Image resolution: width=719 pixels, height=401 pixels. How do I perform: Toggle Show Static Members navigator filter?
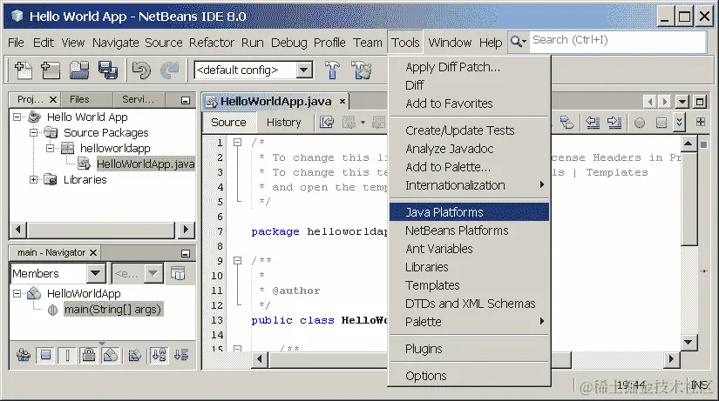tap(67, 355)
